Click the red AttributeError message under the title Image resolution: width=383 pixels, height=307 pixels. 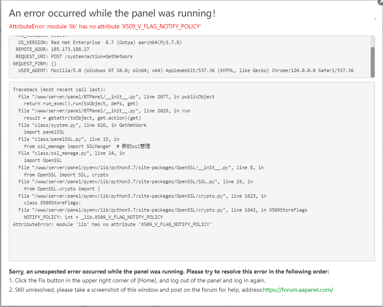click(x=105, y=26)
